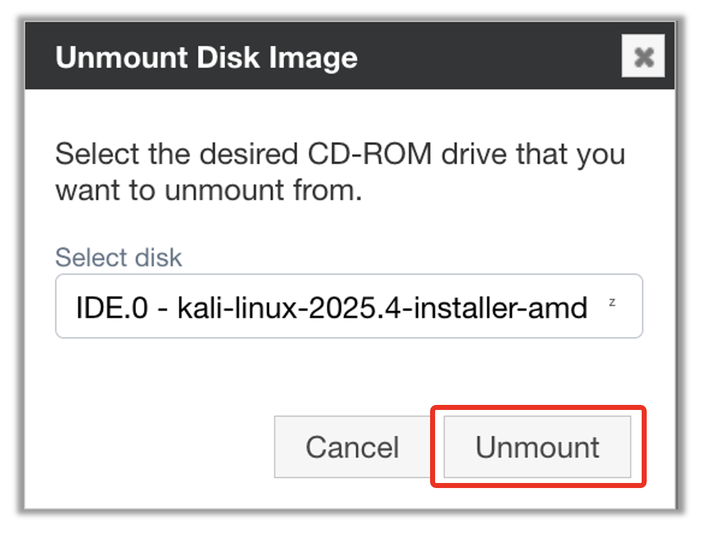Click the Cancel button
Image resolution: width=704 pixels, height=534 pixels.
pyautogui.click(x=352, y=446)
